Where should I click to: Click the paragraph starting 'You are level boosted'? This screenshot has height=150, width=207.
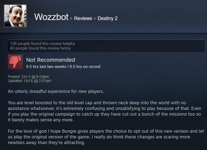pos(104,111)
